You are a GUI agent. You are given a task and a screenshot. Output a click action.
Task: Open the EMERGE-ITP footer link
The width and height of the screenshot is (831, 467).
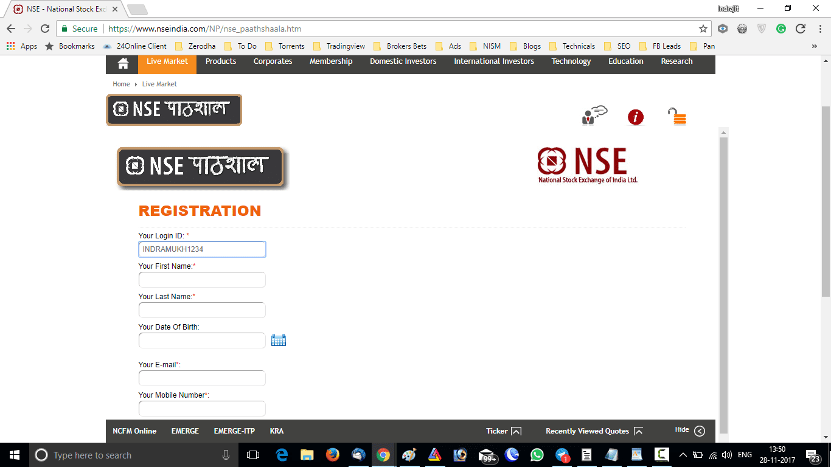click(234, 431)
